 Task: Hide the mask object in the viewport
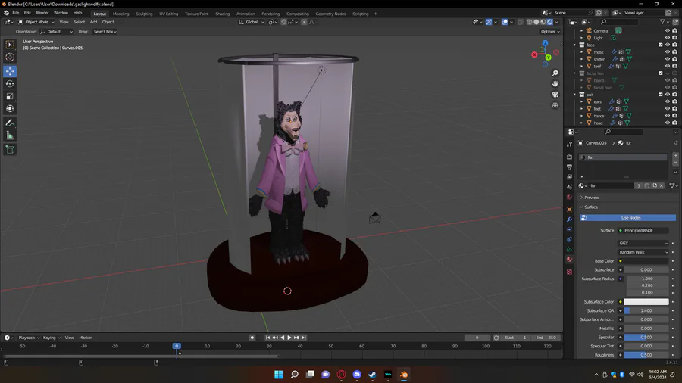(x=667, y=52)
